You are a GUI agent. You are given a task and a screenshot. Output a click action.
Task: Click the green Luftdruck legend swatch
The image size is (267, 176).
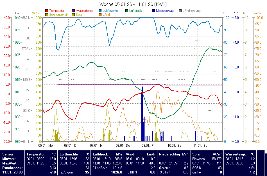click(x=127, y=11)
